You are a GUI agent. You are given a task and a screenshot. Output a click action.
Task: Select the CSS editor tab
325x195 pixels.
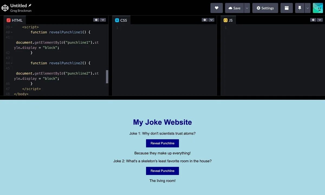pos(121,20)
